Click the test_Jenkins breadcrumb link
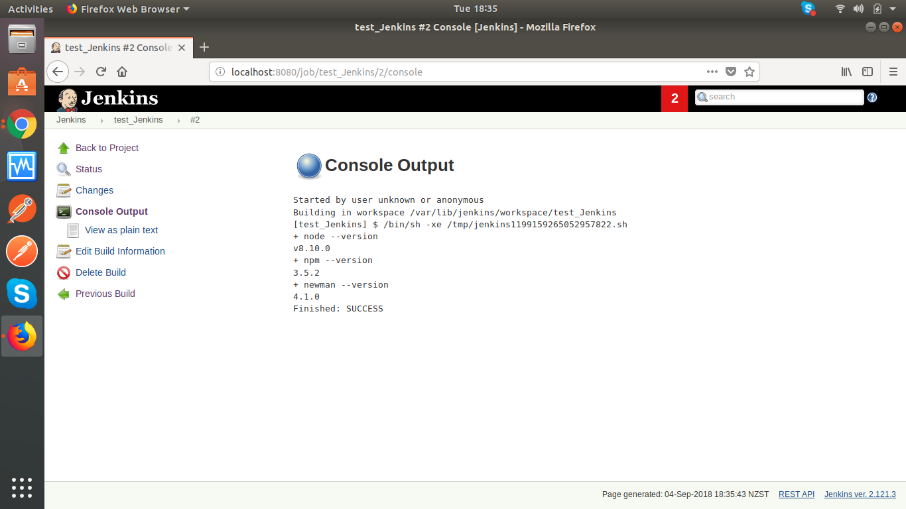 click(139, 120)
